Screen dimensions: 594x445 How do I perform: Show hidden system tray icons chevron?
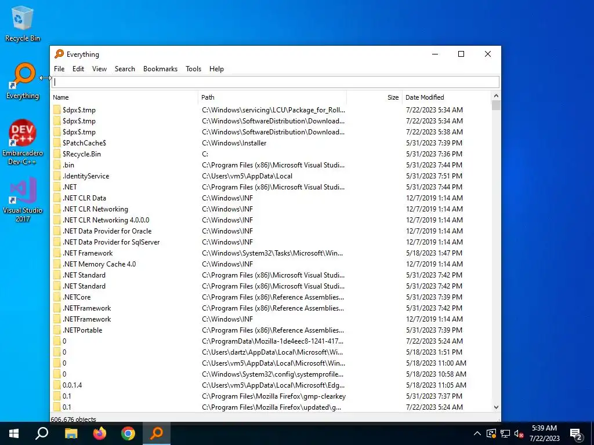[x=477, y=433]
